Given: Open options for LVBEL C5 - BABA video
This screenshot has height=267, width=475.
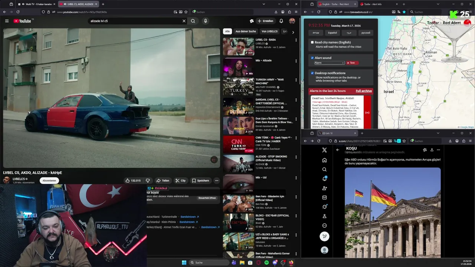Looking at the screenshot, I should click(x=296, y=40).
